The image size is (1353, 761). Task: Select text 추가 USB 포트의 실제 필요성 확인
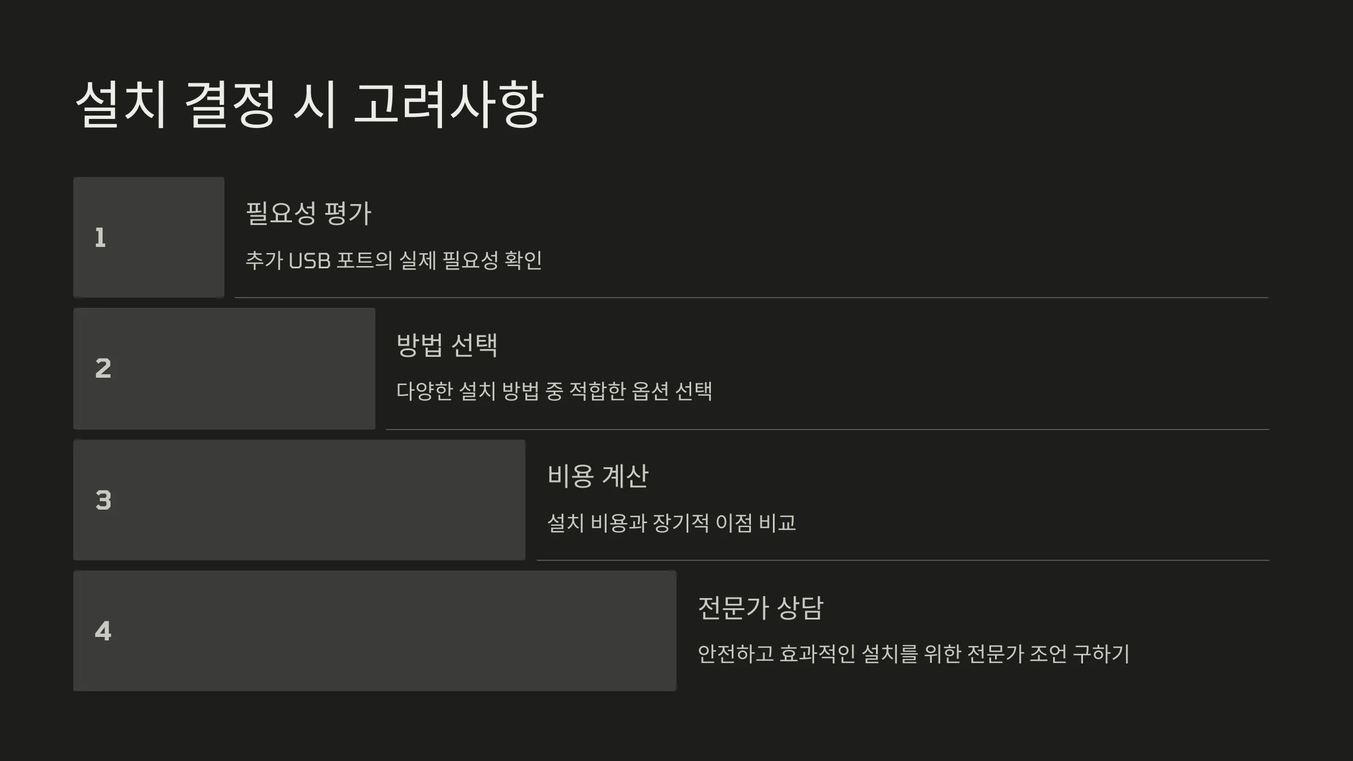coord(394,260)
